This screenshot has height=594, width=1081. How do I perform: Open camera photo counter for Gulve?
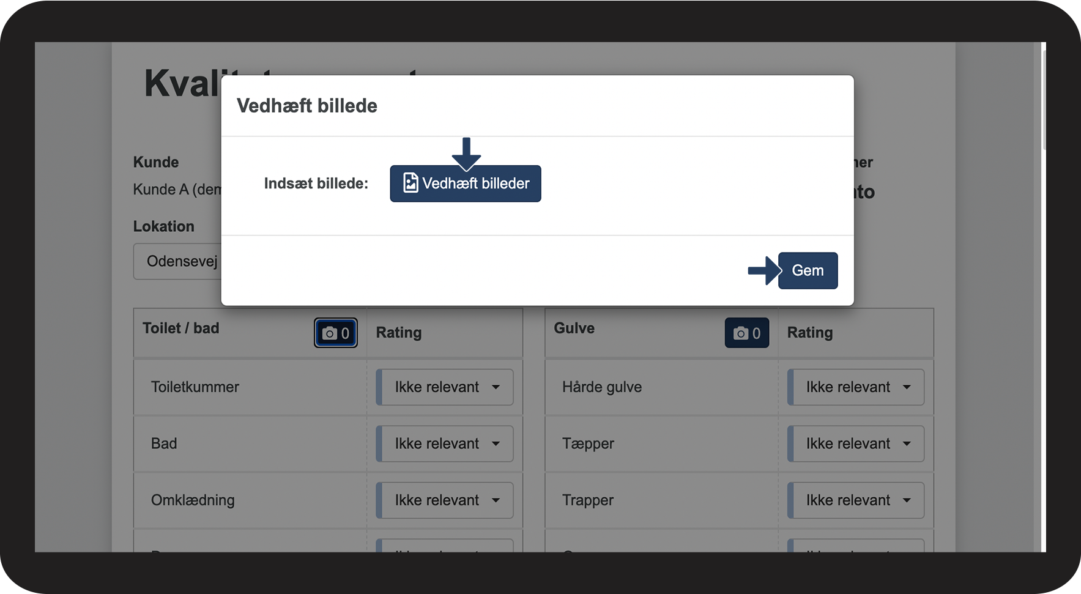pos(746,333)
